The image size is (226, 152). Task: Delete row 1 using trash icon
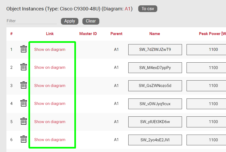tap(24, 49)
